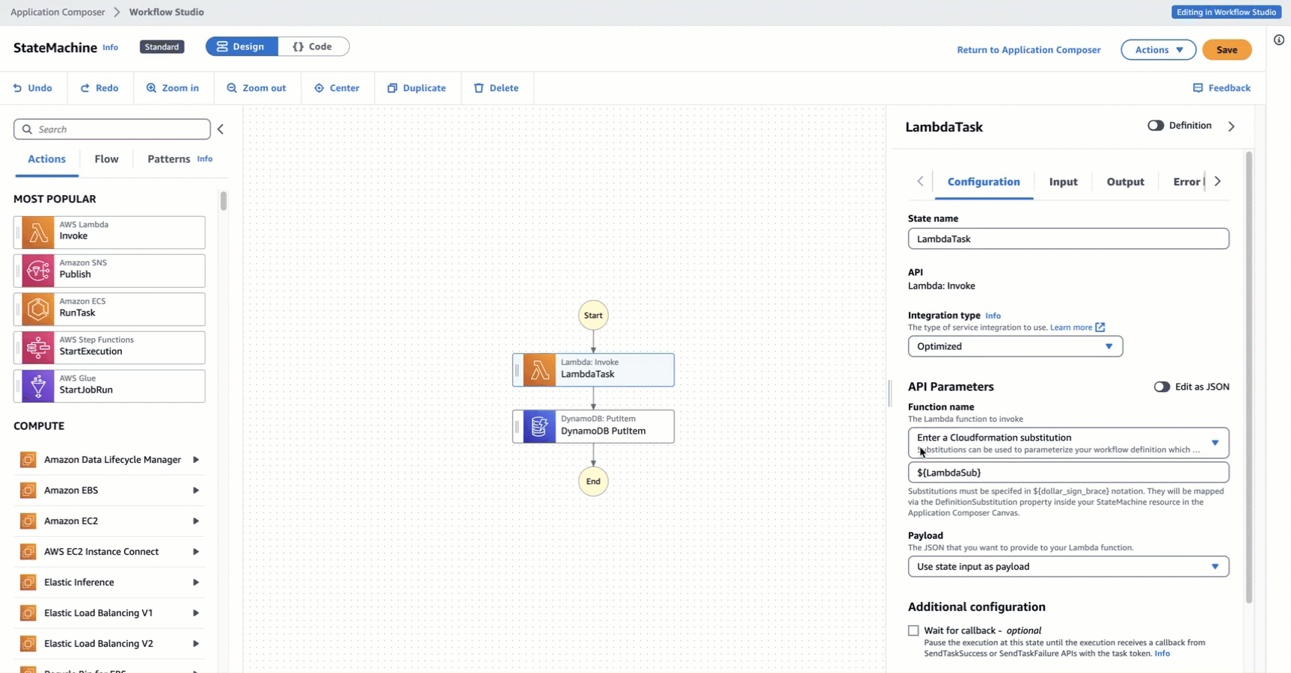The width and height of the screenshot is (1291, 673).
Task: Zoom in on the workflow canvas
Action: 173,87
